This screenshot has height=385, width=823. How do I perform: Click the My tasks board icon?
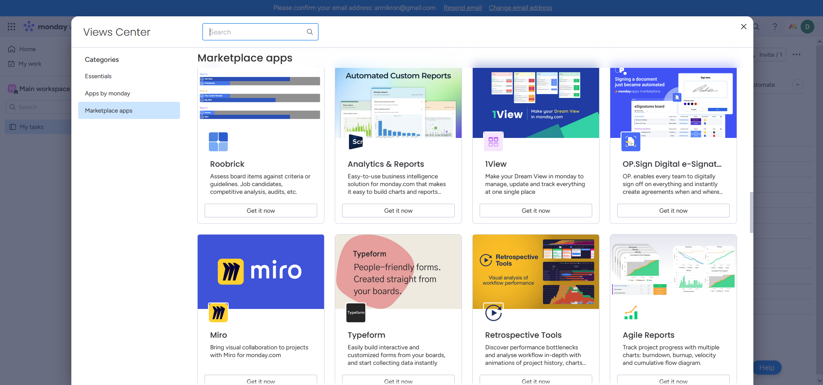[x=13, y=127]
